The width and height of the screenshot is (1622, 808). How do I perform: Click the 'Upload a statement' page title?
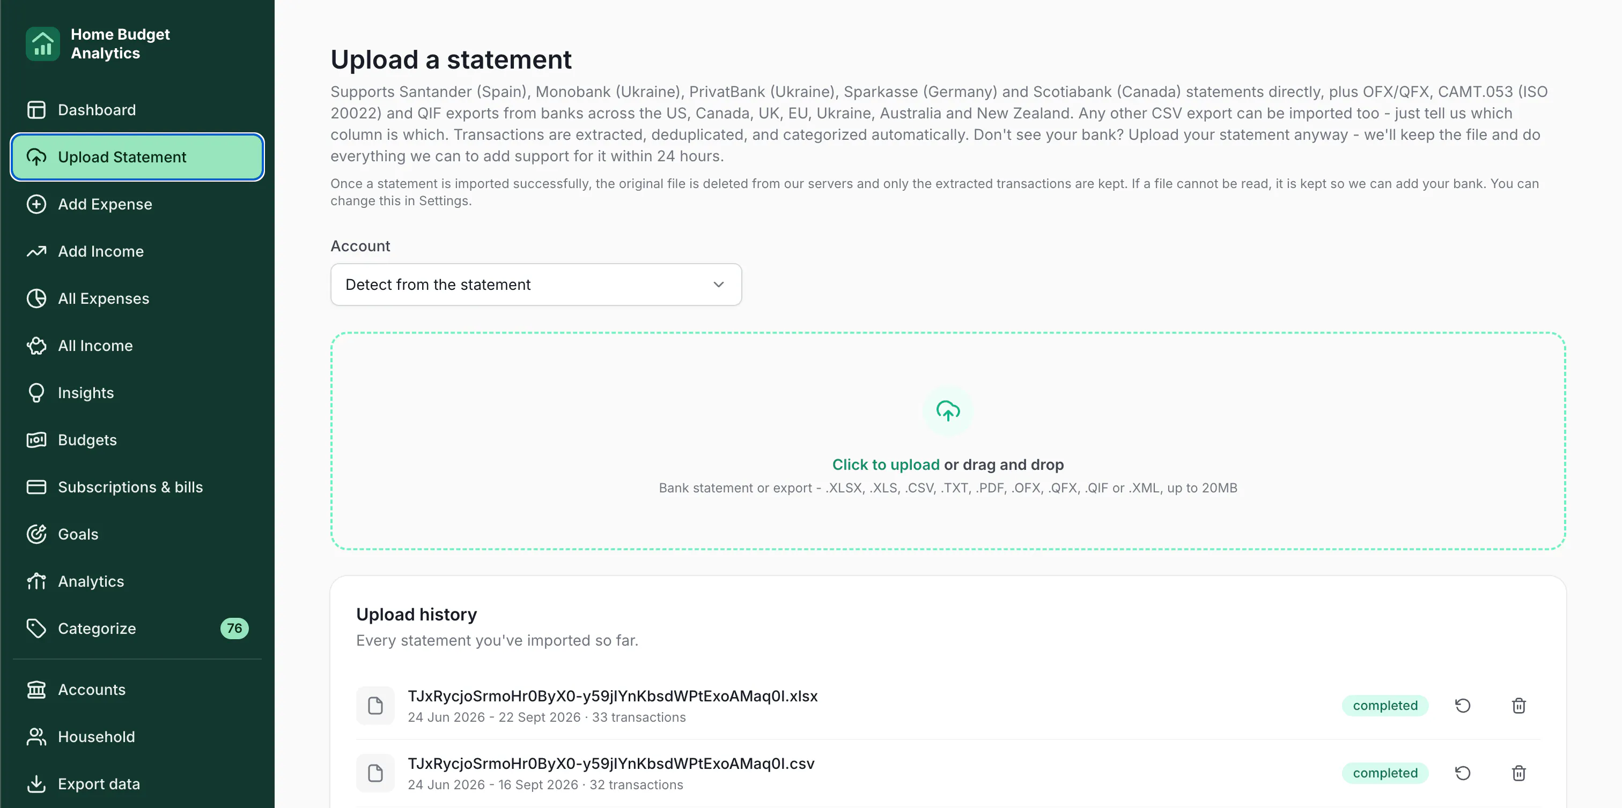(451, 59)
